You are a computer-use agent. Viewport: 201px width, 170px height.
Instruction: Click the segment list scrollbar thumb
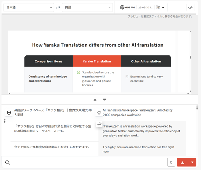(x=197, y=108)
